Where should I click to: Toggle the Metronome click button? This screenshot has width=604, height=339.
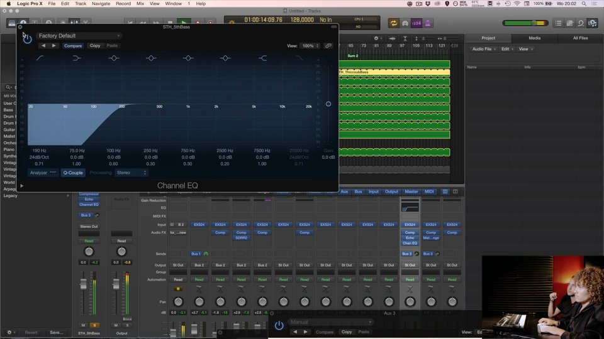tap(428, 23)
